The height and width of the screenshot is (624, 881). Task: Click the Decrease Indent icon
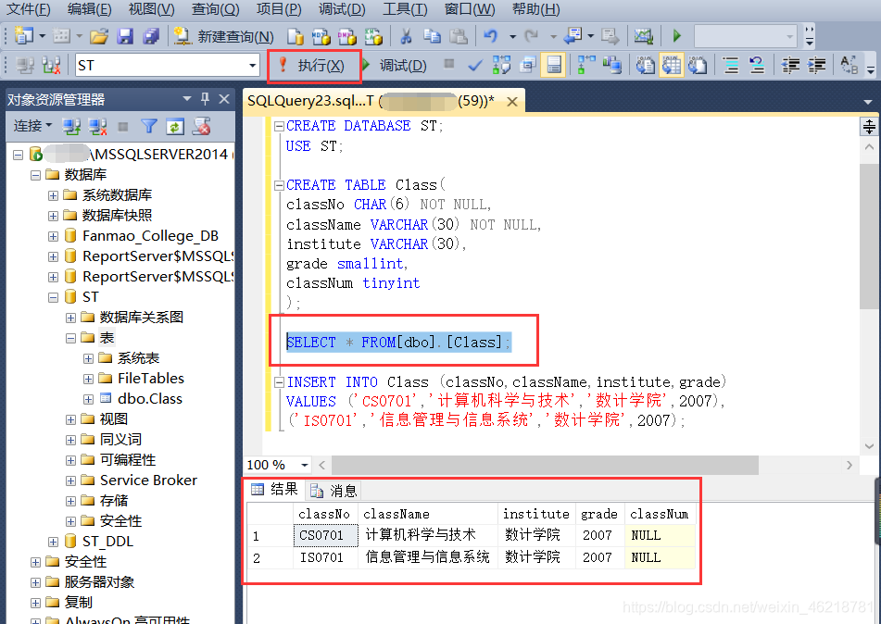790,66
